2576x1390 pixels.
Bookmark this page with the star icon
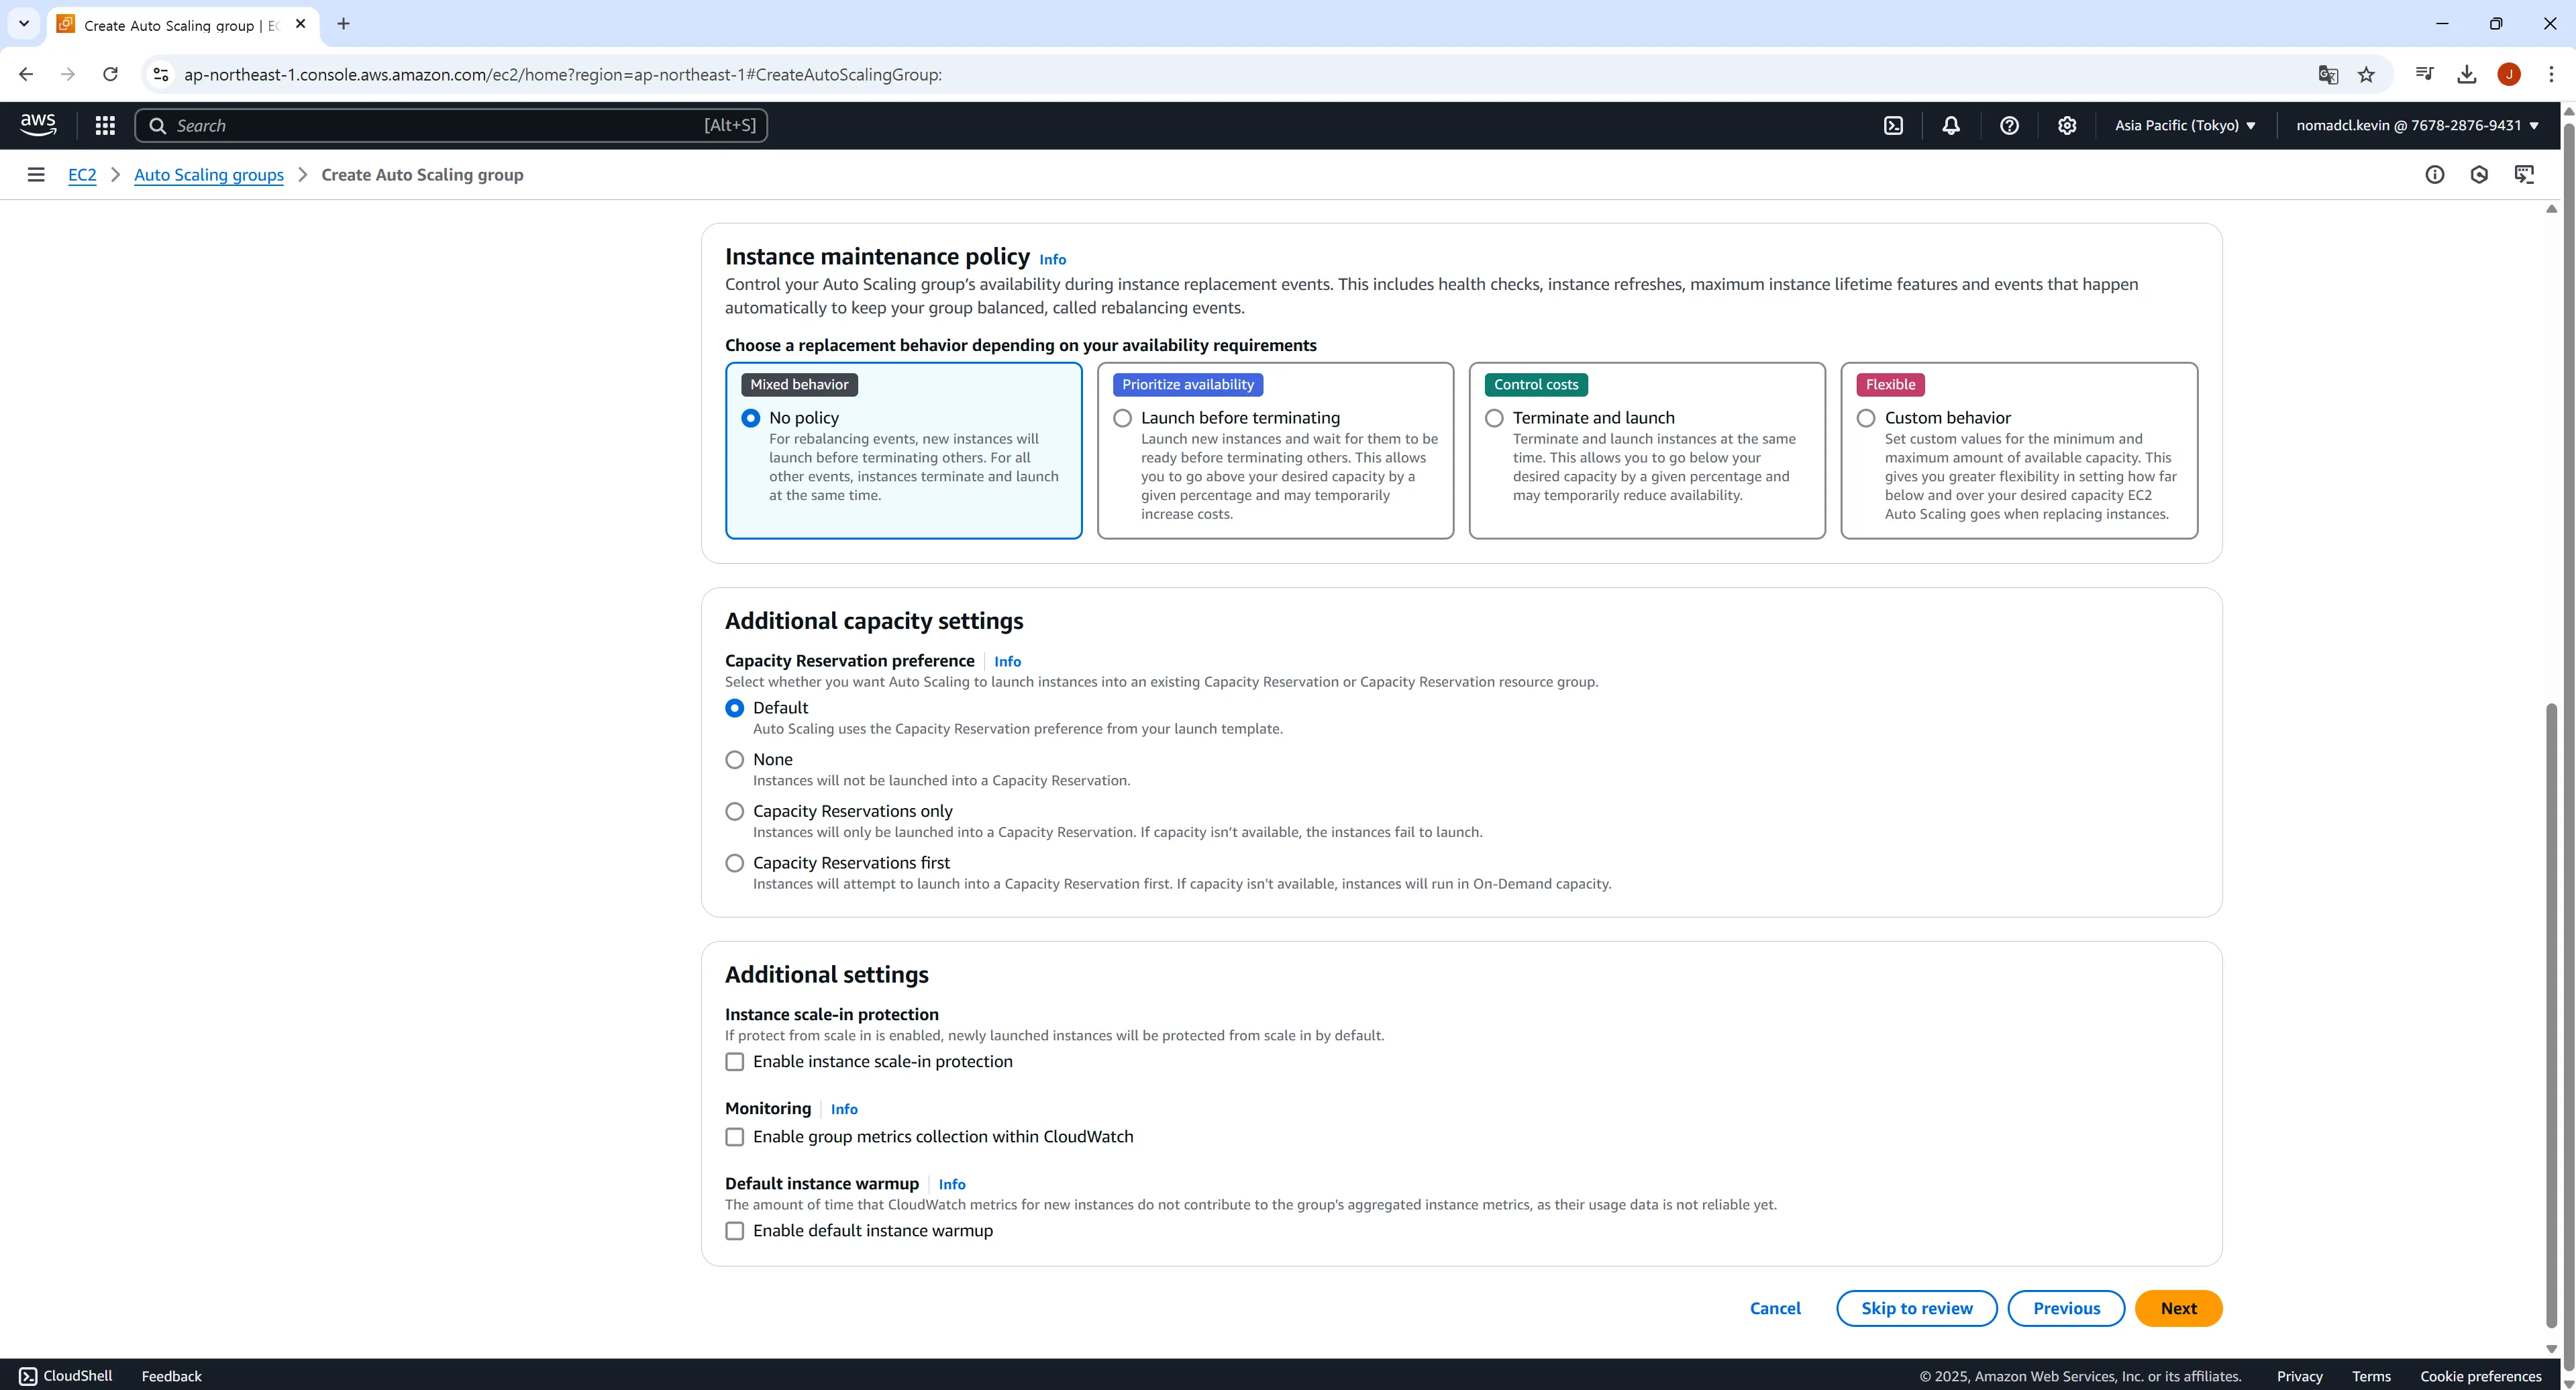[2366, 74]
